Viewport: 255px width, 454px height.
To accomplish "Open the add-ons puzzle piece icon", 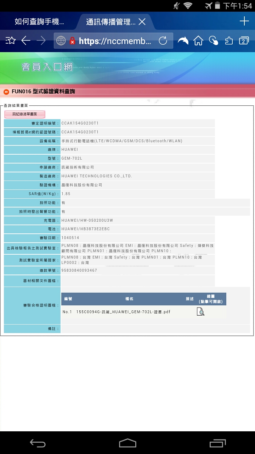I will tap(229, 41).
